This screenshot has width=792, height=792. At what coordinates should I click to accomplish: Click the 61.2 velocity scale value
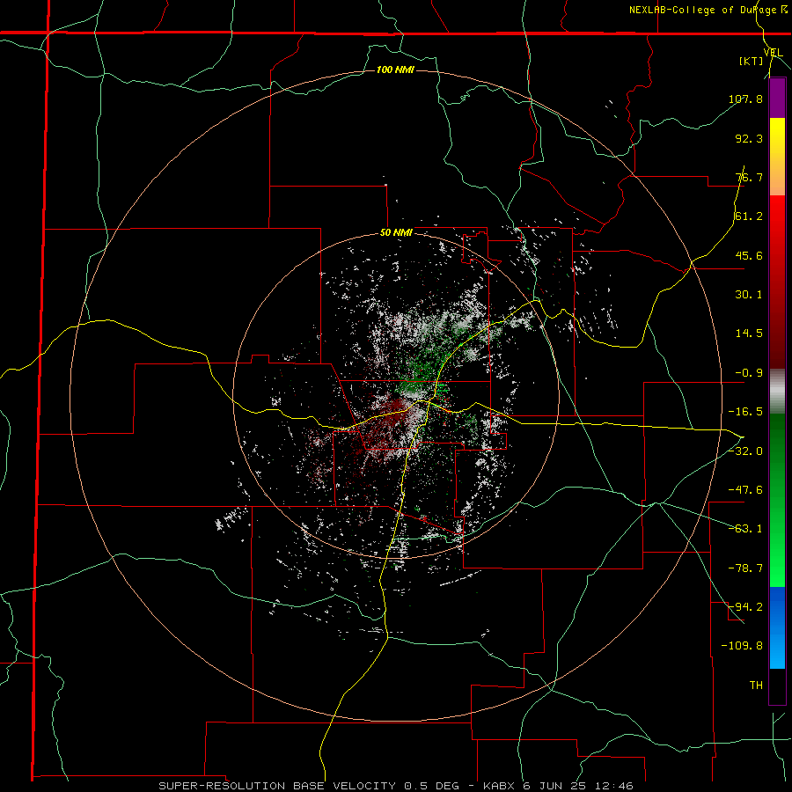749,216
